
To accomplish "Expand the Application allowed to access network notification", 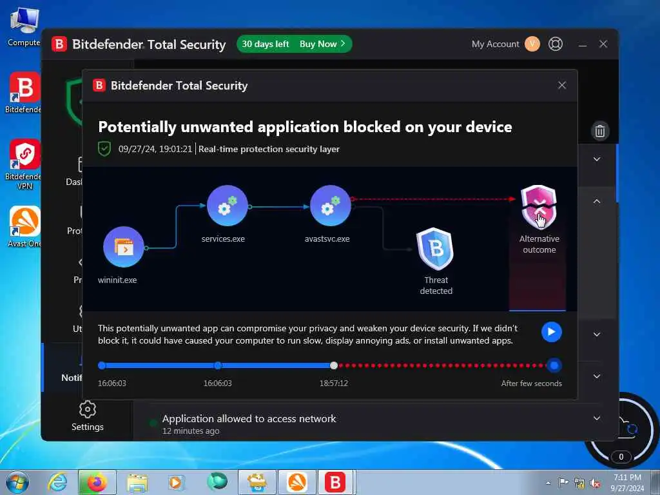I will [x=597, y=418].
